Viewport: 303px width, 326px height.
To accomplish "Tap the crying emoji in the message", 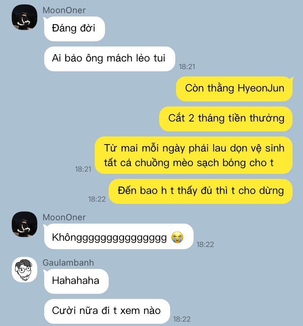I will (x=177, y=237).
